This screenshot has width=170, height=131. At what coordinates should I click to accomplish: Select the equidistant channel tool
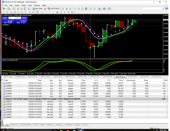(x=57, y=12)
